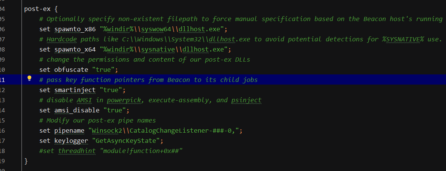Screen dimensions: 446x171
Task: Click the yellow lightbulb quick-actions icon
Action: (29, 79)
